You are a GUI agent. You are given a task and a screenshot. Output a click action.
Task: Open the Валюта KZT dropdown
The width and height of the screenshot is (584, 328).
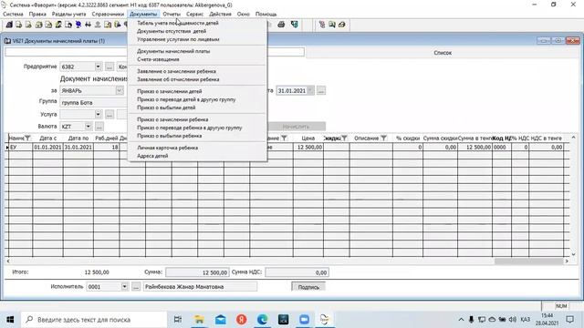89,127
